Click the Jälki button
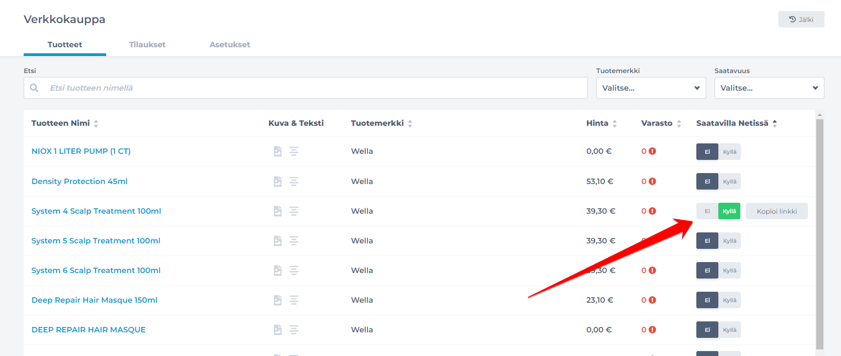The width and height of the screenshot is (841, 356). click(x=801, y=19)
